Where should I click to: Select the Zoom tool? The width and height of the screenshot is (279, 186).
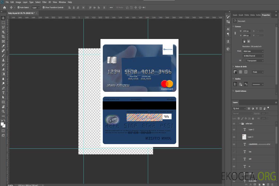point(3,111)
